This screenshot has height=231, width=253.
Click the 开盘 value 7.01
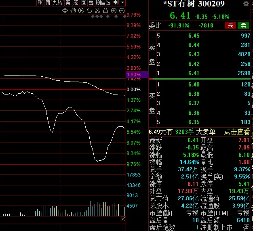[244, 140]
